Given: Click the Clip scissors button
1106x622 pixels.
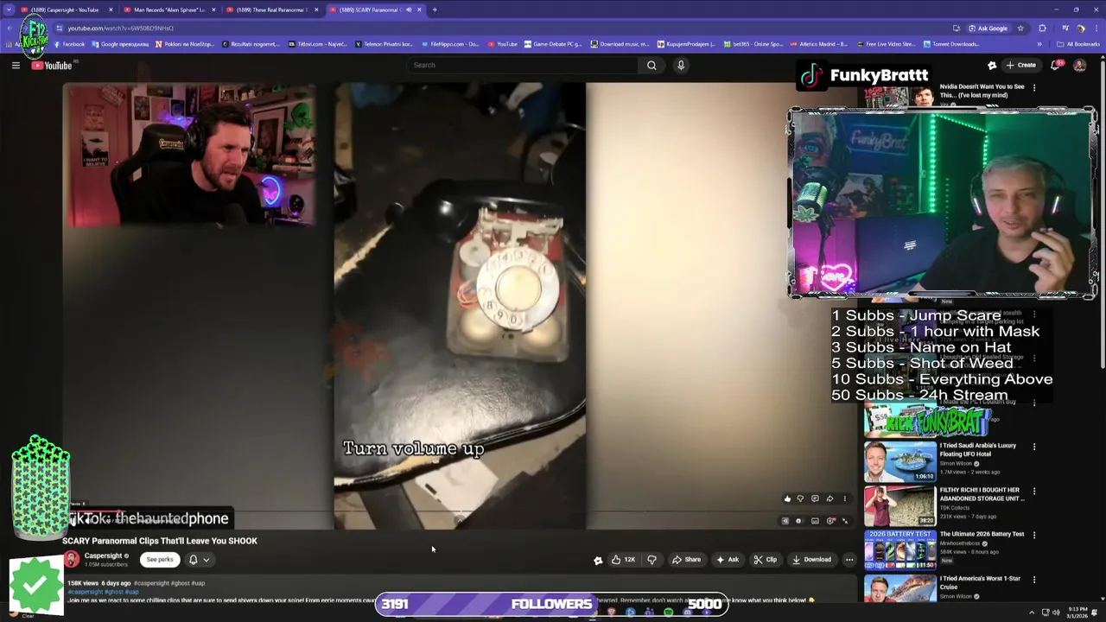Looking at the screenshot, I should [x=765, y=560].
